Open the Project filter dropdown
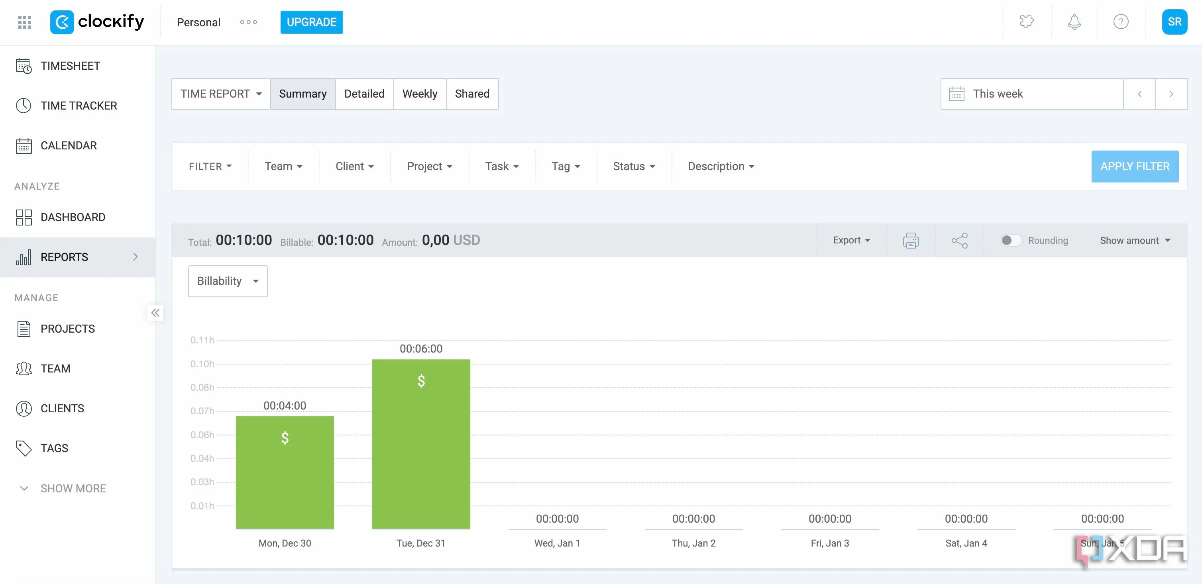Image resolution: width=1202 pixels, height=584 pixels. (x=429, y=166)
